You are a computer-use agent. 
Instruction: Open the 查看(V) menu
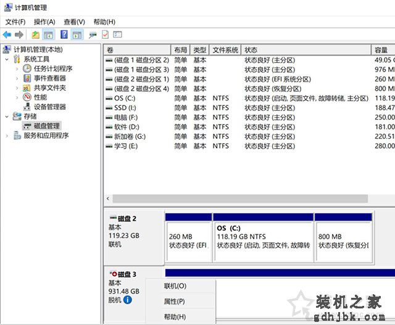click(x=74, y=22)
